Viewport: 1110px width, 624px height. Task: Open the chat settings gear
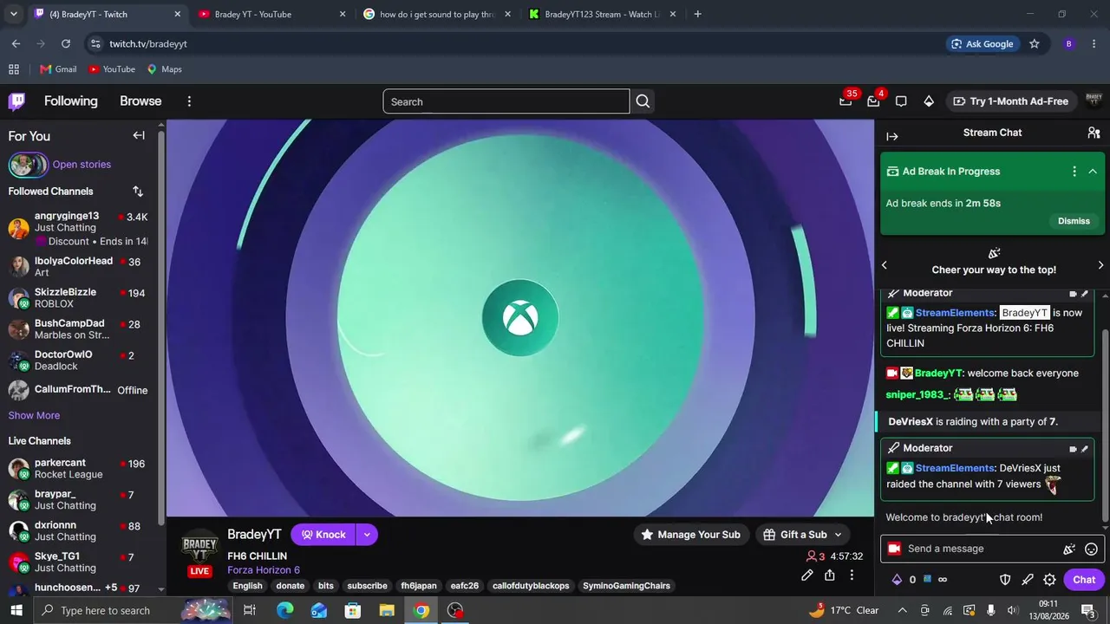[x=1049, y=580]
